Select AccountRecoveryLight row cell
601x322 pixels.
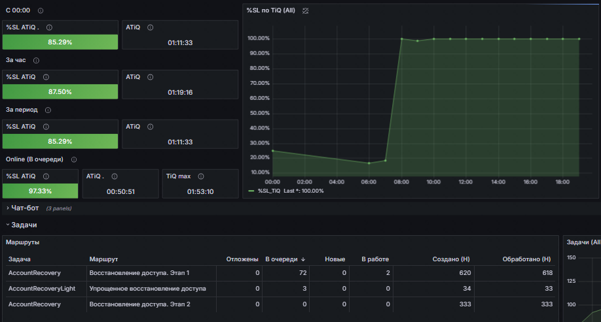coord(42,289)
